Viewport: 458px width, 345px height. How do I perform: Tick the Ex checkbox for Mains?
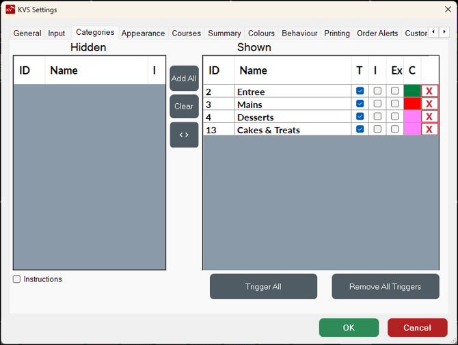[x=395, y=104]
